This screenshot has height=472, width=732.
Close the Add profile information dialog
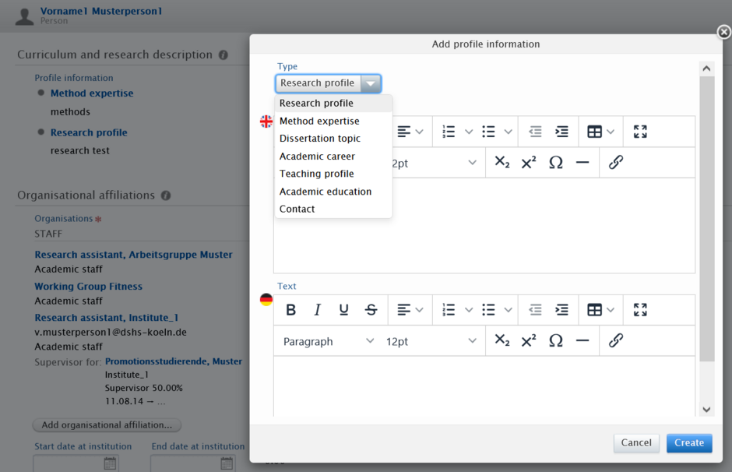pyautogui.click(x=723, y=32)
